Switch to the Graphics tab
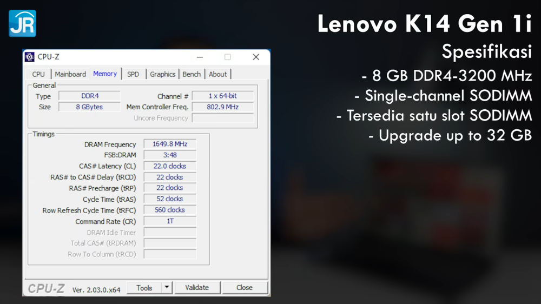 point(162,74)
